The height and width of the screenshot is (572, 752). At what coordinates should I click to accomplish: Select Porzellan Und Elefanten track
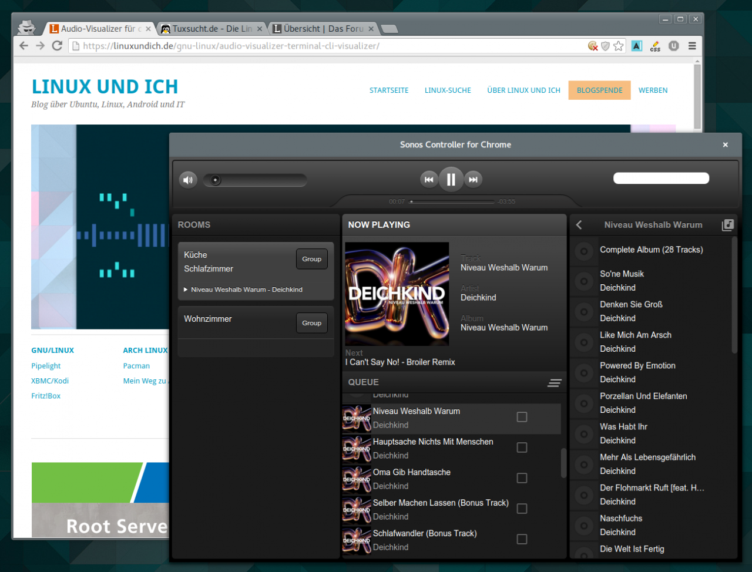tap(643, 396)
